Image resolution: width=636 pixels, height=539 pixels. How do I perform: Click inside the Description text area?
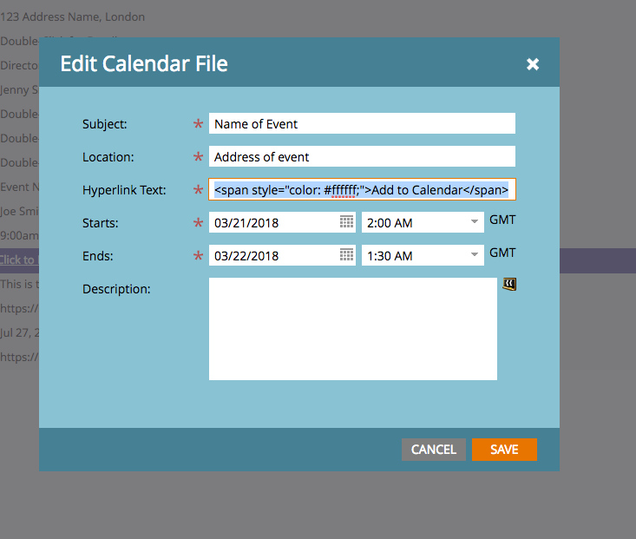point(352,328)
